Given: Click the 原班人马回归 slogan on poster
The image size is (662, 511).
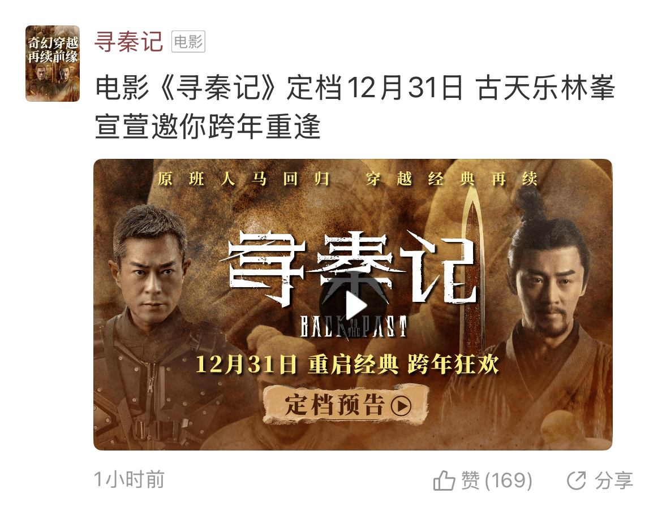Looking at the screenshot, I should (244, 179).
